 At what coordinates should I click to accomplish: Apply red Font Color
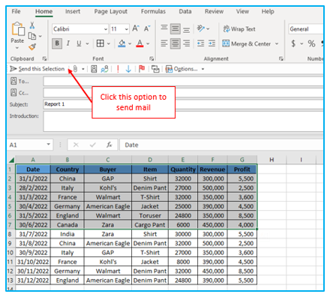point(139,43)
